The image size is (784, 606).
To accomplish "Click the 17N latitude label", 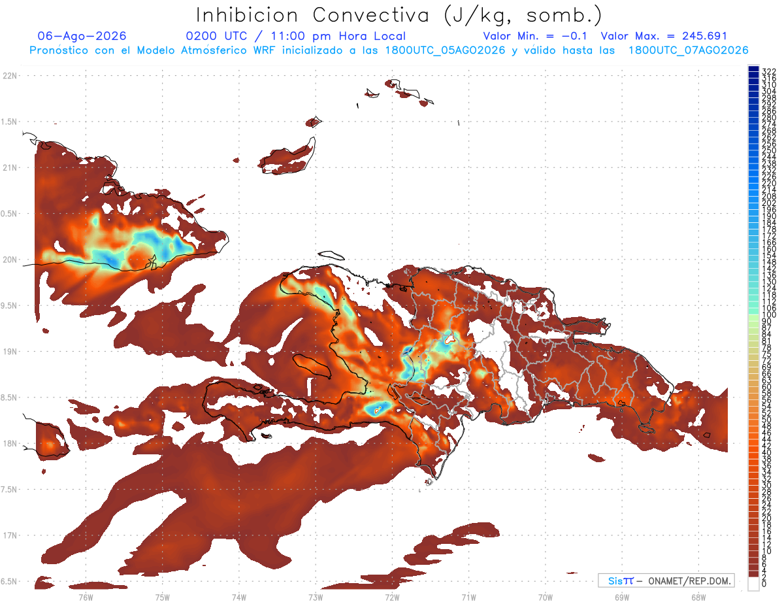I will point(10,535).
